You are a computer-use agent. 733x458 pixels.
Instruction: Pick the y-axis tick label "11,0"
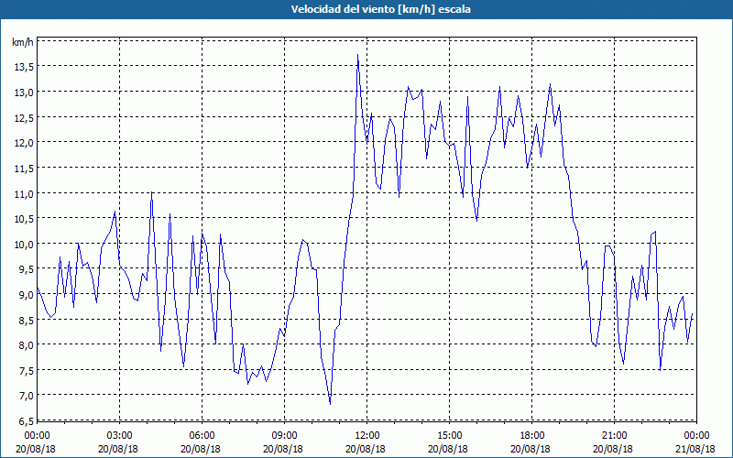tap(24, 194)
